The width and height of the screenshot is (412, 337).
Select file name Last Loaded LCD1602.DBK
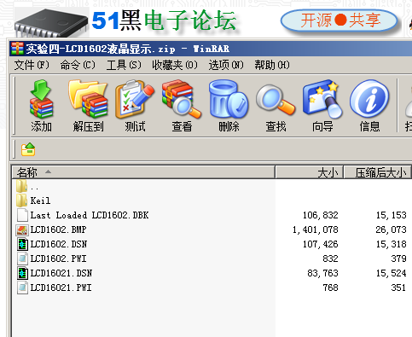90,215
